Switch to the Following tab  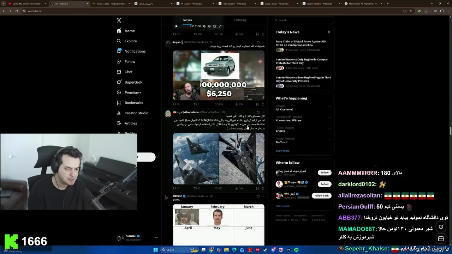pyautogui.click(x=240, y=20)
